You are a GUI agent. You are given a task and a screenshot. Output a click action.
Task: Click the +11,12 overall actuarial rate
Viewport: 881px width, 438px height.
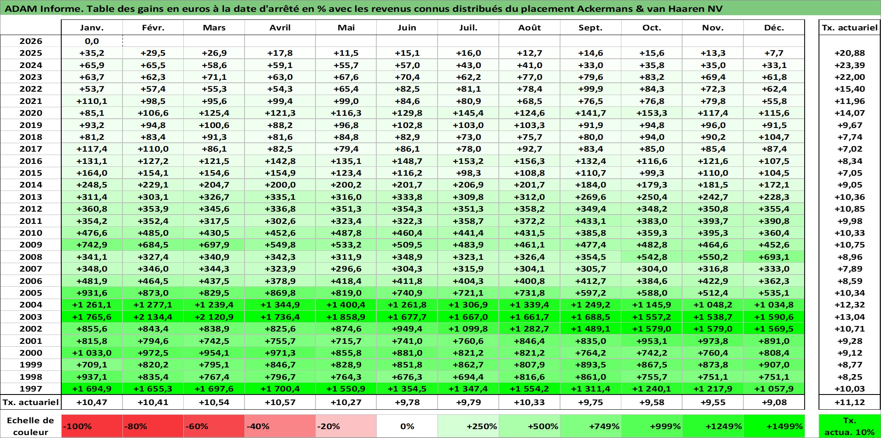(x=850, y=402)
